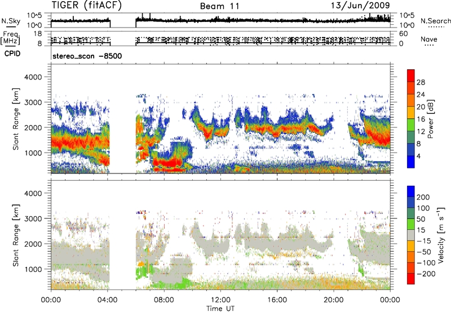Select 'Slant Range [km]' label of power panel
This screenshot has width=451, height=312.
coord(16,119)
